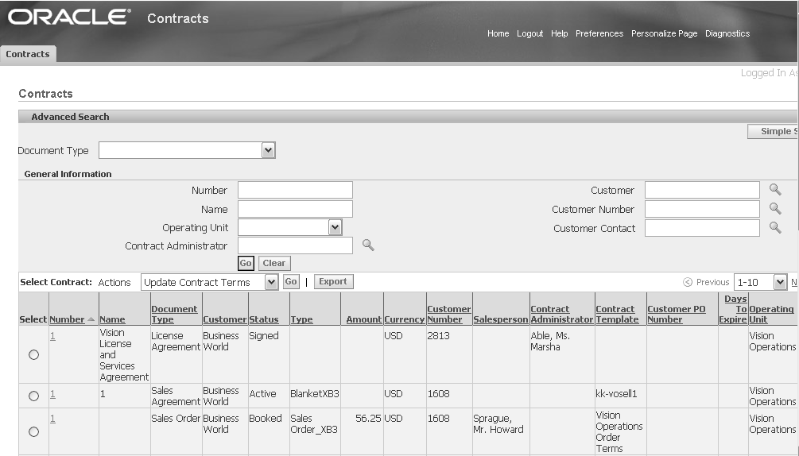
Task: Switch to the Contracts tab
Action: pos(28,54)
